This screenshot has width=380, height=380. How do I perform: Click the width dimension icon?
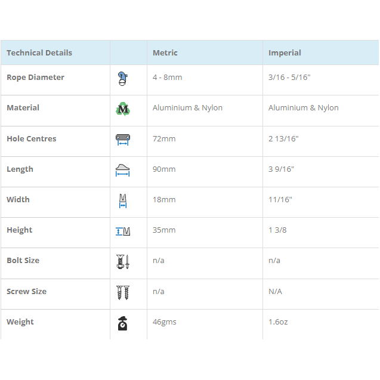pos(123,200)
